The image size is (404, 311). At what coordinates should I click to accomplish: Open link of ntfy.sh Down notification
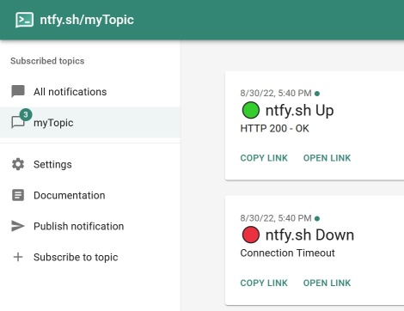click(327, 283)
